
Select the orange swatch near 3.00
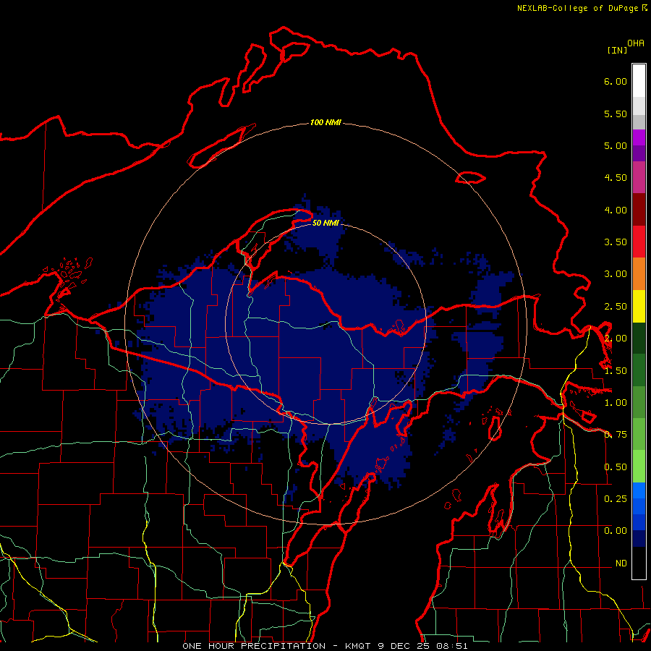pyautogui.click(x=639, y=273)
